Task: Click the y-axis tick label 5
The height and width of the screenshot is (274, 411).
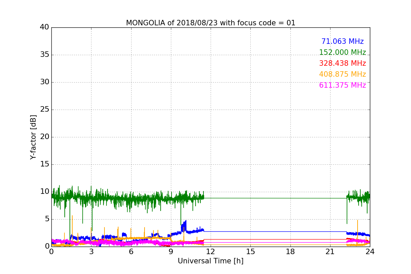Action: 47,219
